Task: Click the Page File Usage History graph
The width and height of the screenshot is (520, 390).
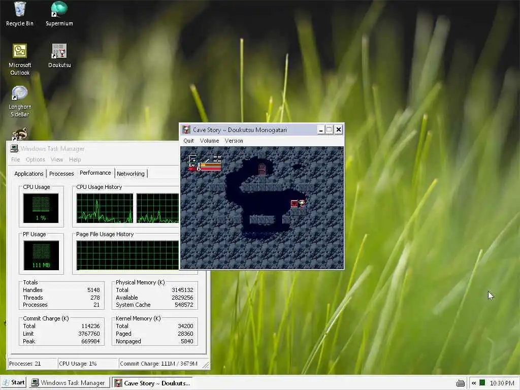Action: click(x=127, y=255)
